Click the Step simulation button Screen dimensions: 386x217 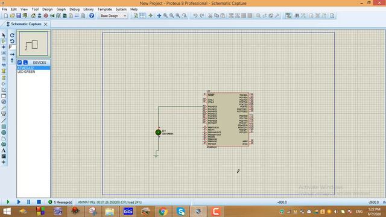[x=19, y=202]
